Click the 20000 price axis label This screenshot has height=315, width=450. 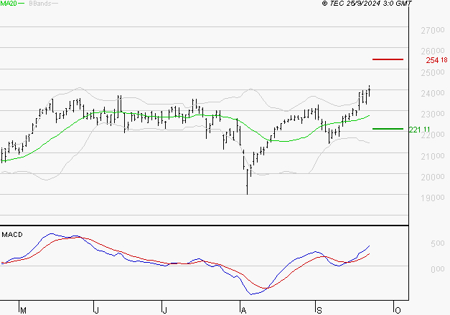click(433, 177)
